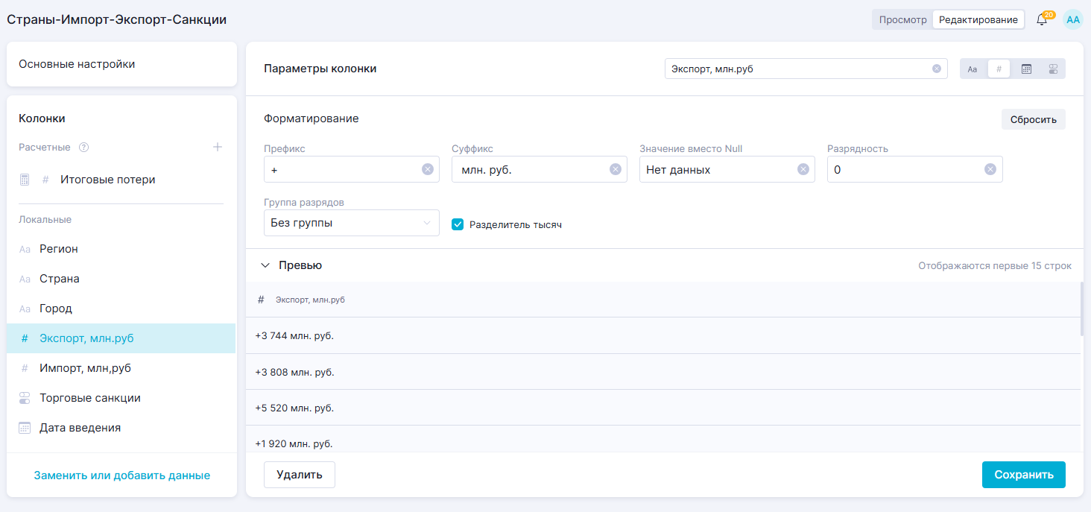Select the Итоговые потери calculated column
This screenshot has height=512, width=1091.
pos(108,180)
